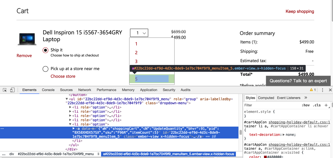Click the Dell Inspiron laptop thumbnail
The width and height of the screenshot is (333, 158).
coord(27,39)
